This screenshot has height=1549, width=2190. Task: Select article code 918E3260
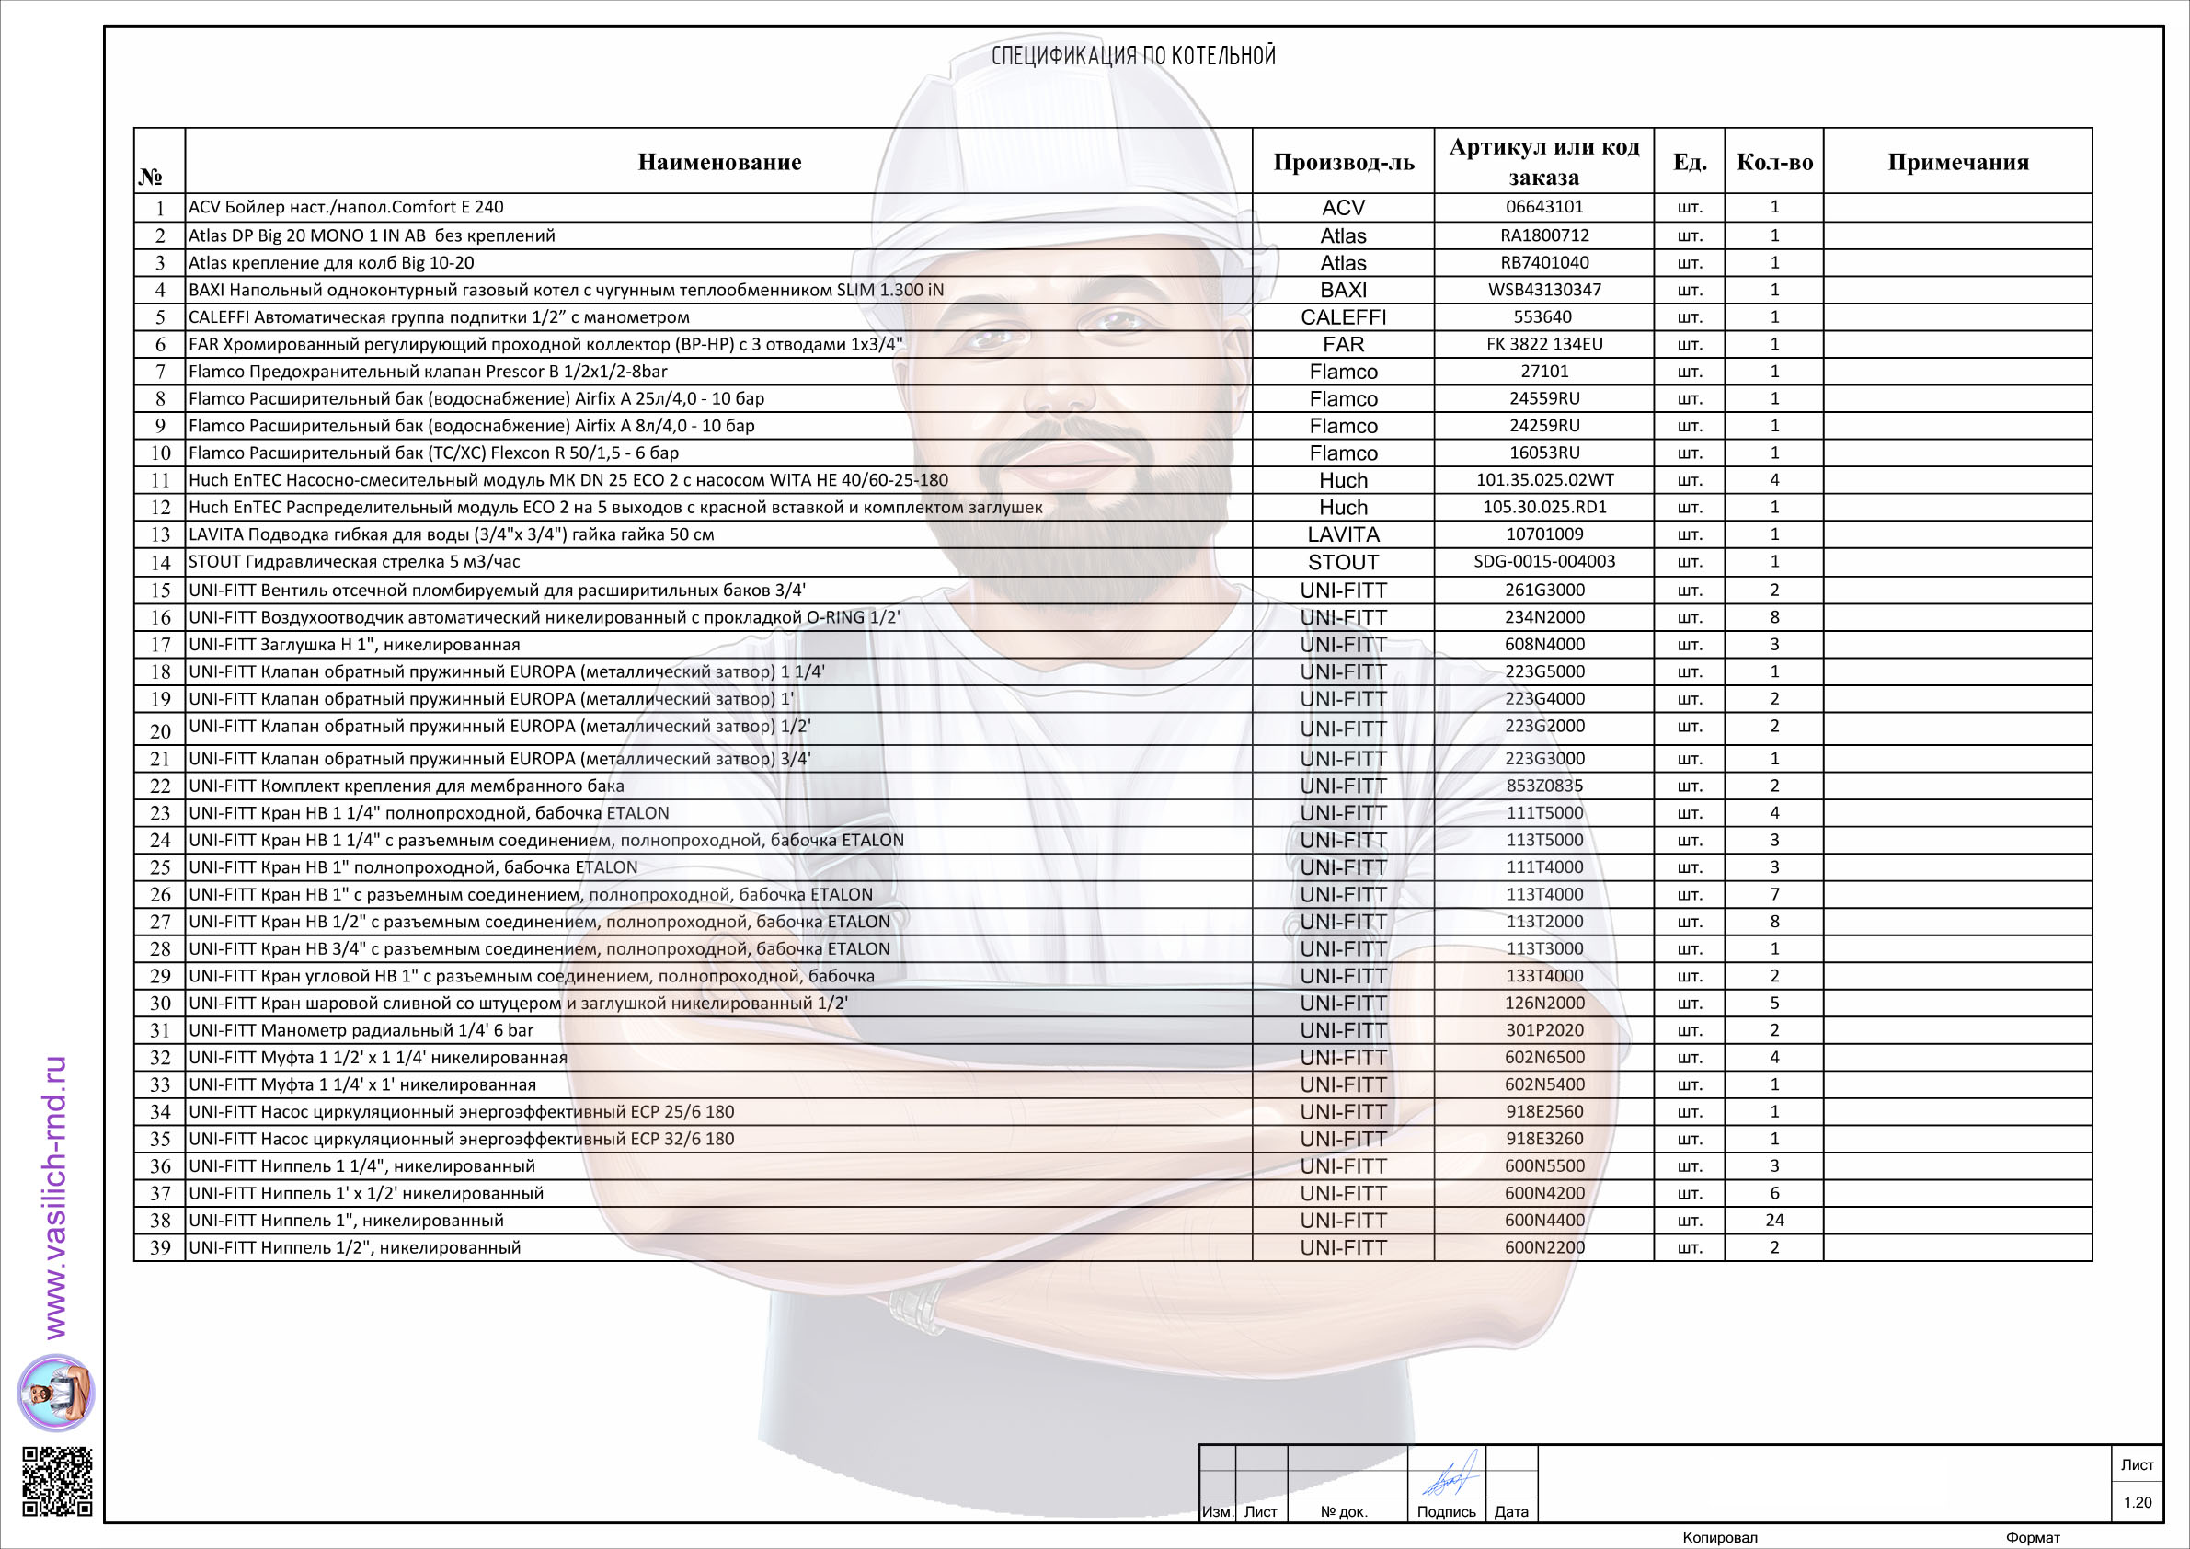pos(1544,1140)
